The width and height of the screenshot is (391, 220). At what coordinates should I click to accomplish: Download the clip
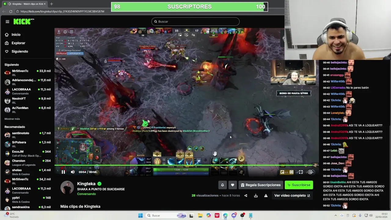256,196
